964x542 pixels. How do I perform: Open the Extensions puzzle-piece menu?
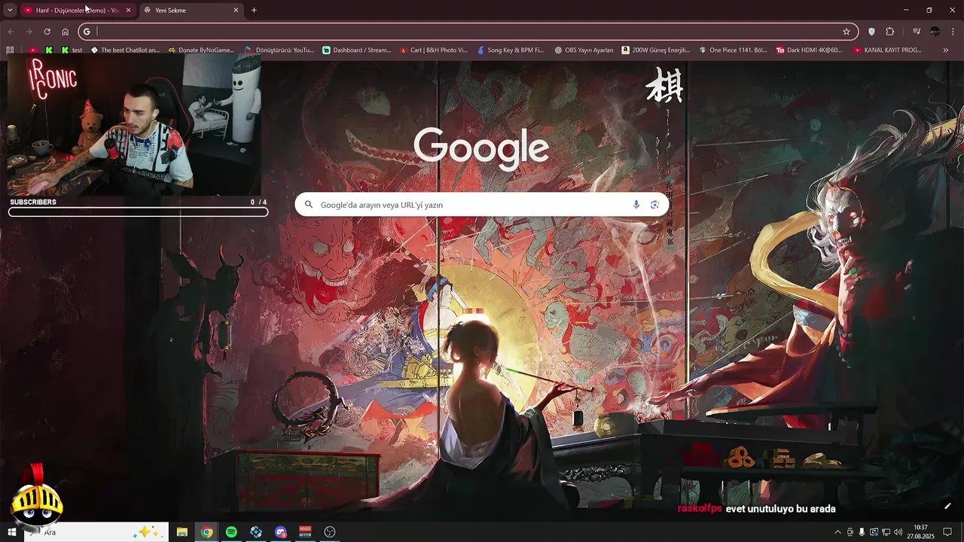890,32
